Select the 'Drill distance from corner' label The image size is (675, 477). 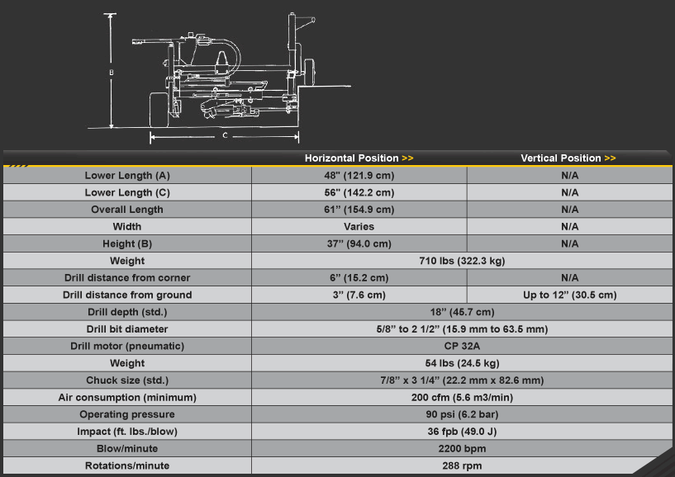pos(127,278)
